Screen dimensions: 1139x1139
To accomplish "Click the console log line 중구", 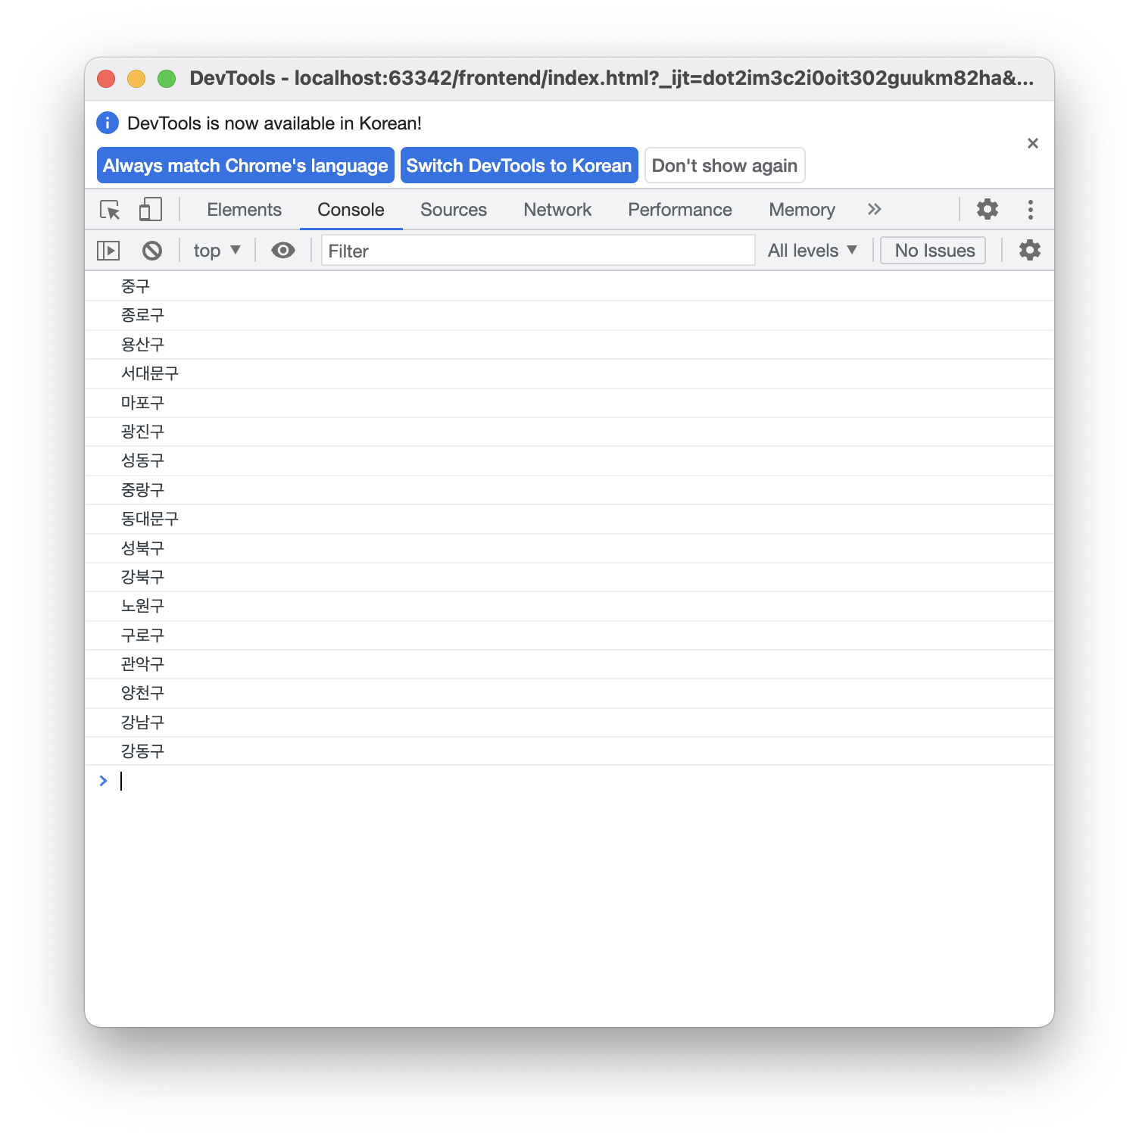I will pyautogui.click(x=569, y=286).
